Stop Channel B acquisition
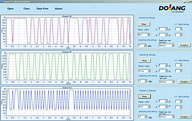The height and width of the screenshot is (121, 192). pos(145,61)
